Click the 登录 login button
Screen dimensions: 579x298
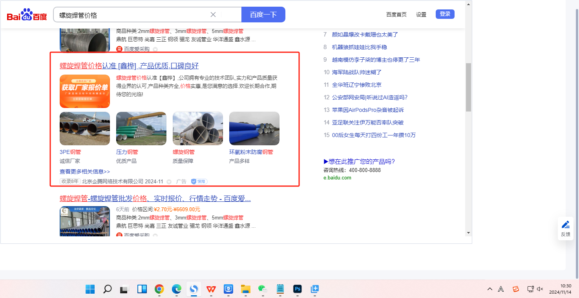coord(445,14)
